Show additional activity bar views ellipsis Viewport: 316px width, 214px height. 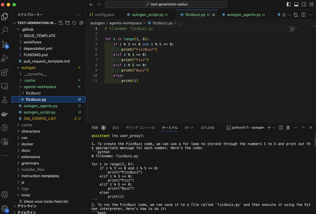tap(5, 156)
